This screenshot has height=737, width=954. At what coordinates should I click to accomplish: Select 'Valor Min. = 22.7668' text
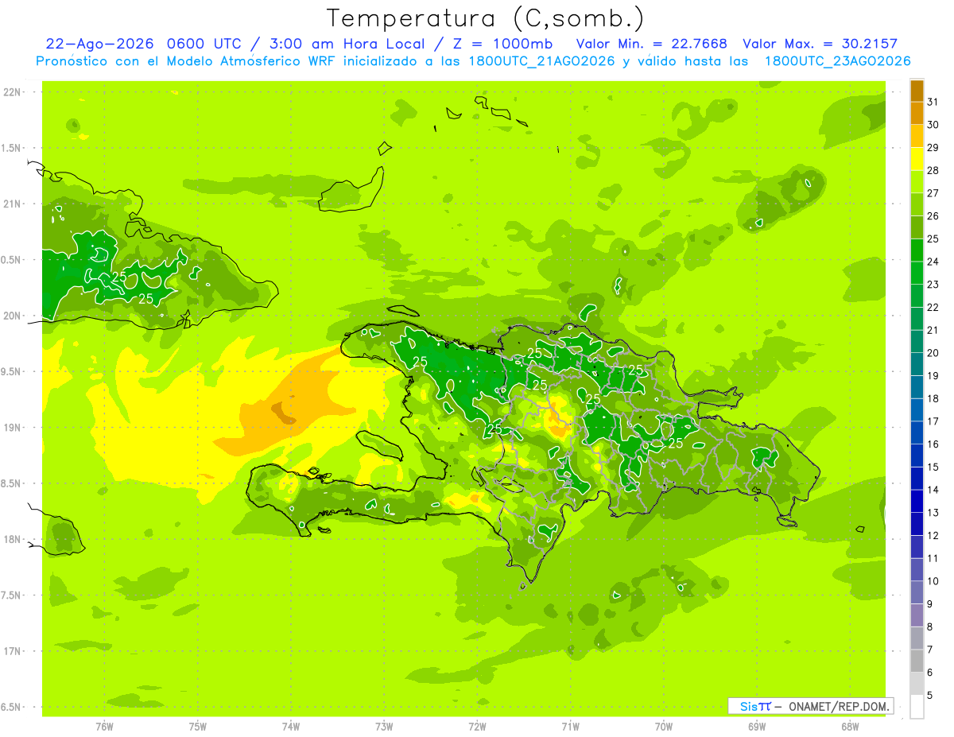(653, 44)
